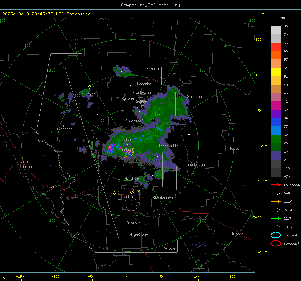Select the Lake Louise label
Image resolution: width=301 pixels, height=281 pixels.
click(26, 164)
